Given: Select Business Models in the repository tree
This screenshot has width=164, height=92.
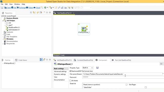Looking at the screenshot, I should pos(12,18).
